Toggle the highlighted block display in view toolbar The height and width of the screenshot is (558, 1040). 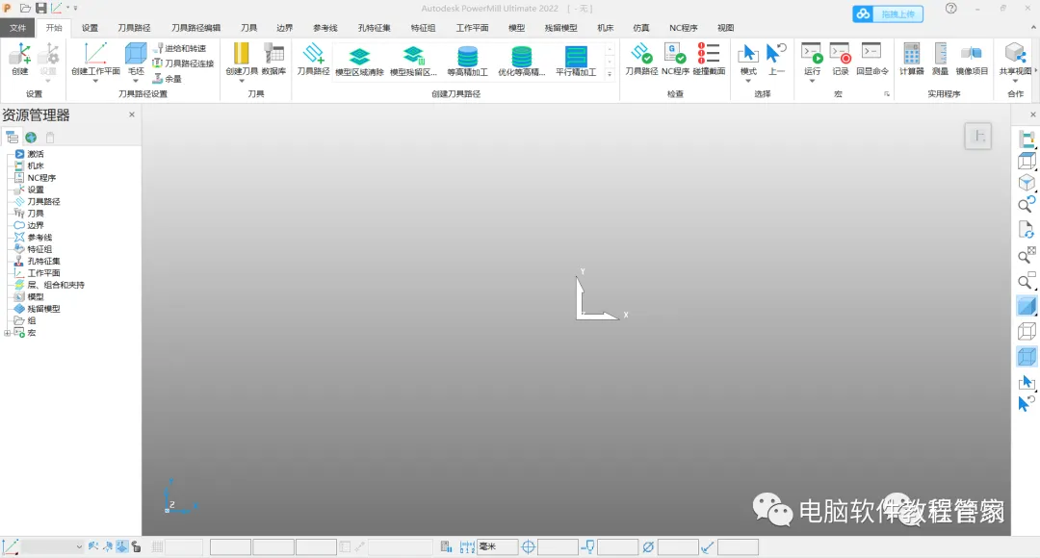pos(1027,357)
